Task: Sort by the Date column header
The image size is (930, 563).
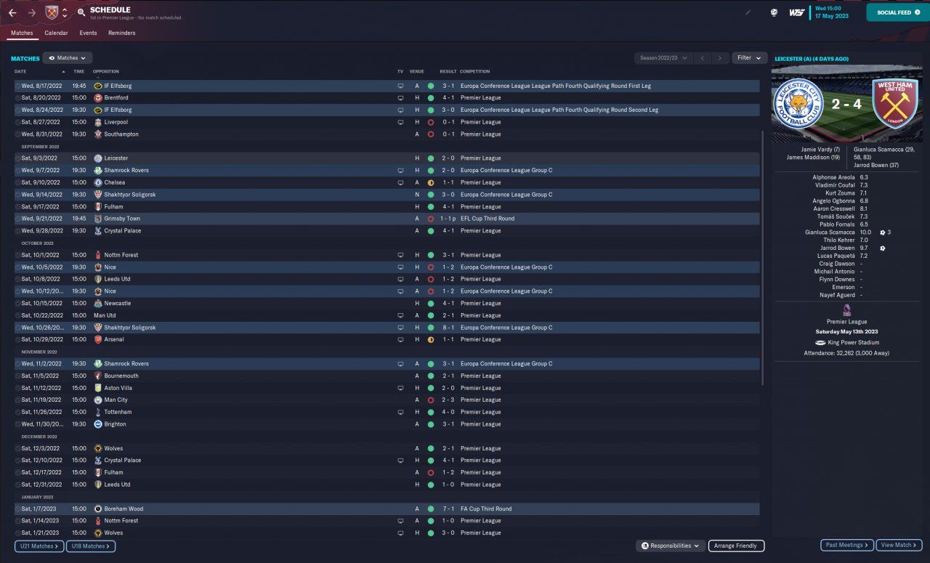Action: [x=20, y=71]
